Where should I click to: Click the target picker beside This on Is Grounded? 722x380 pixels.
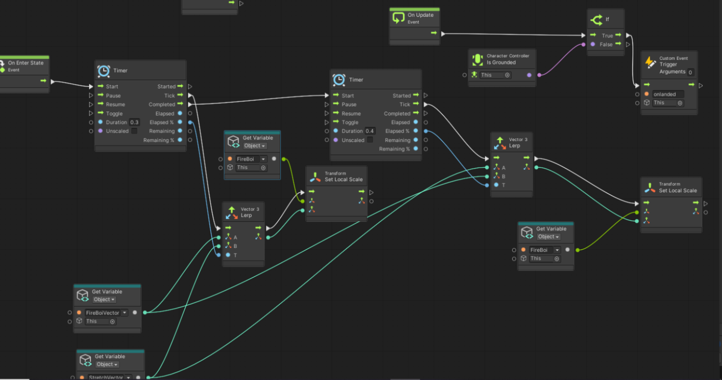(507, 75)
